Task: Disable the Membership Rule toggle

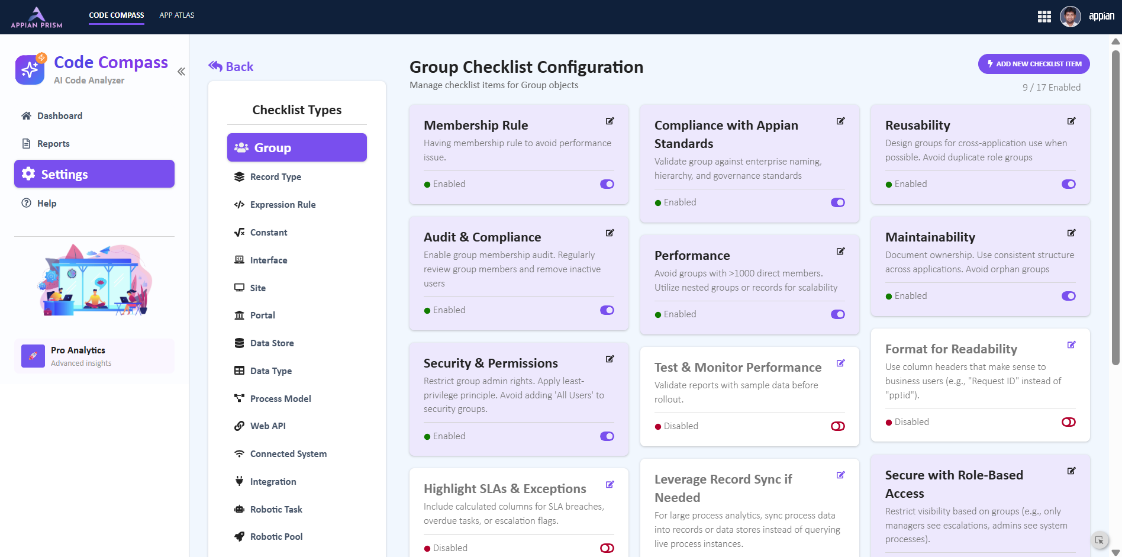Action: point(607,184)
